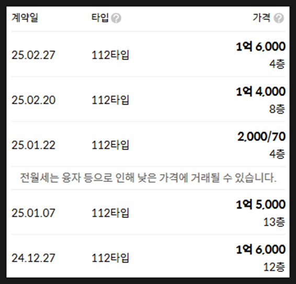Click the 2,000/70 monthly rent price

[x=261, y=137]
